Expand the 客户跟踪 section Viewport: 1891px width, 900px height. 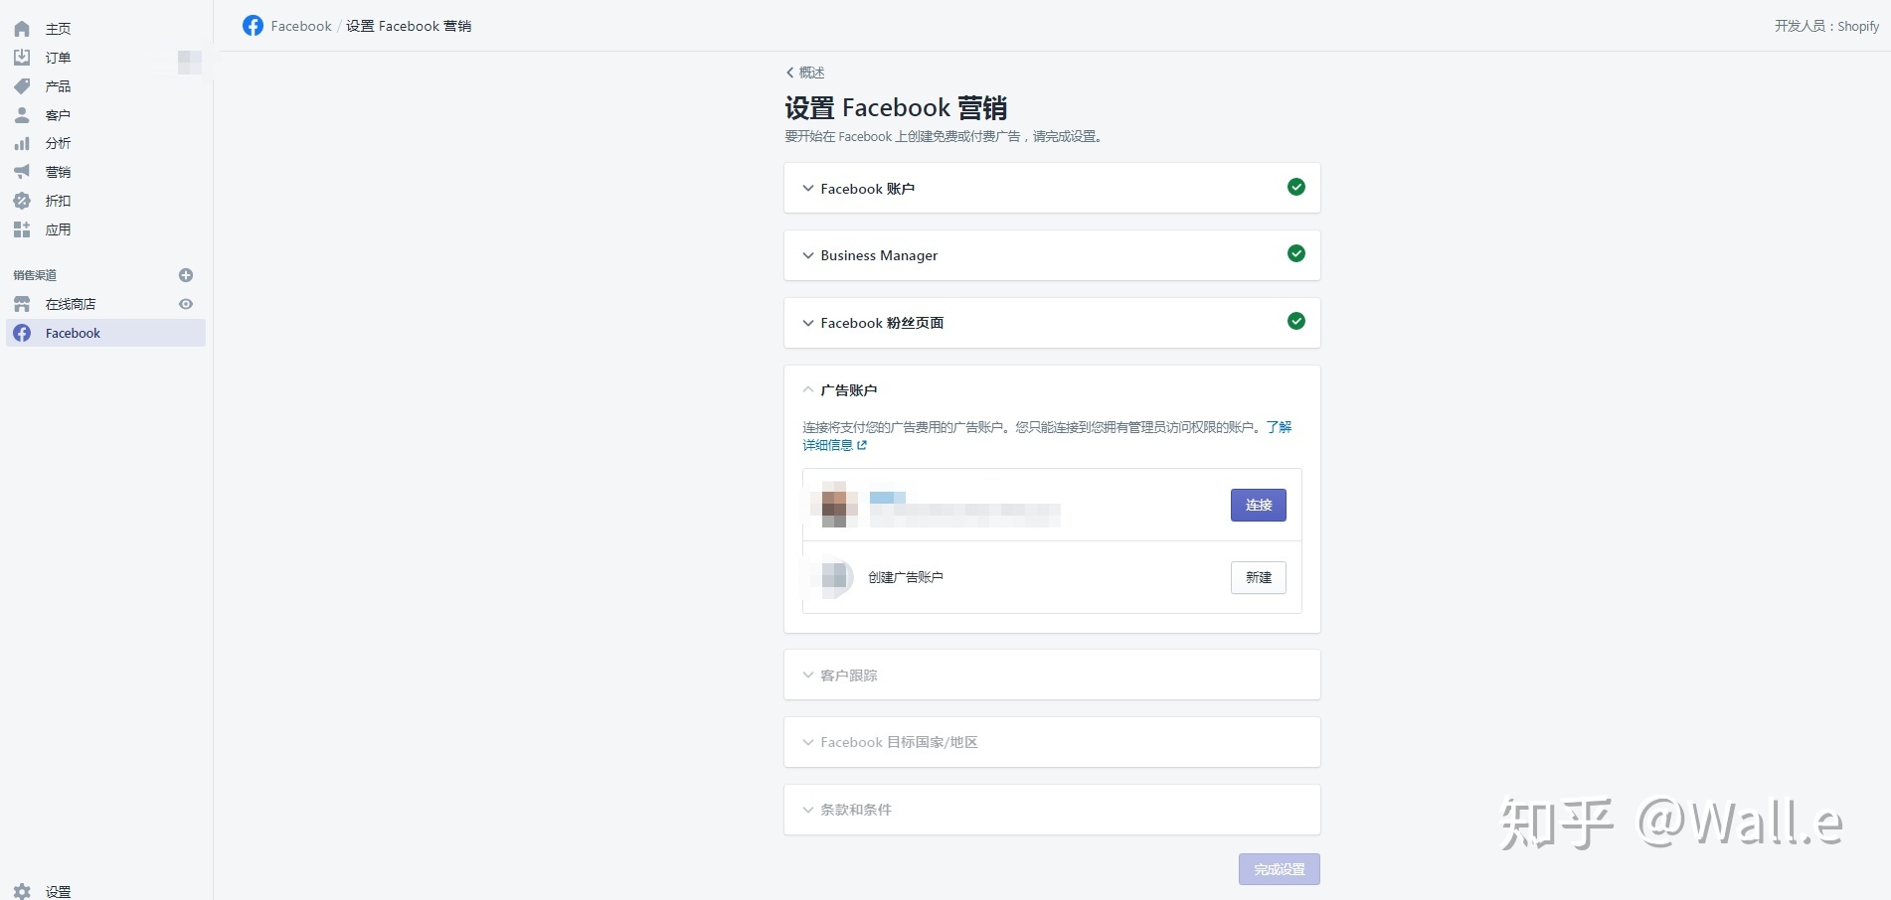[1052, 675]
